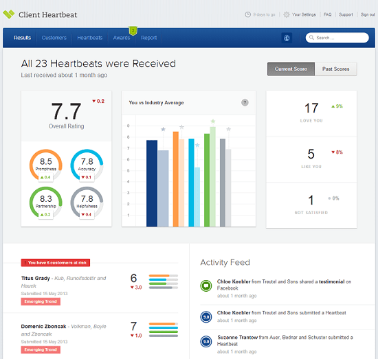The height and width of the screenshot is (359, 378).
Task: Click Suzanne Trantow's blue 9.0 score badge
Action: pyautogui.click(x=206, y=341)
